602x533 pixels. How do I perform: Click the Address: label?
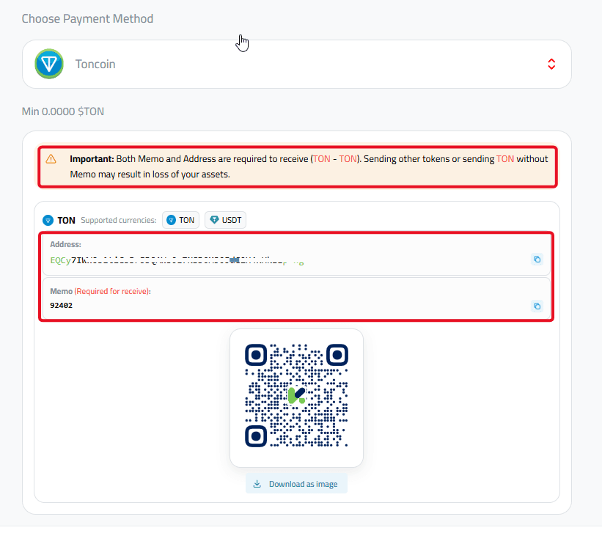click(x=66, y=244)
